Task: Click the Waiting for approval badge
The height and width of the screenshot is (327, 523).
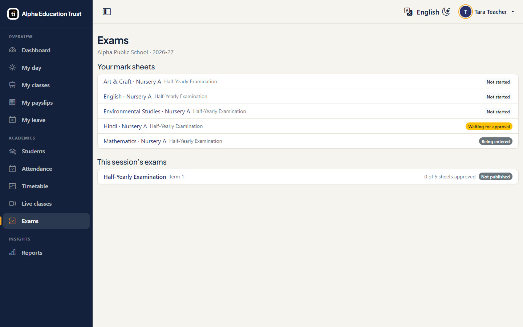Action: (489, 126)
